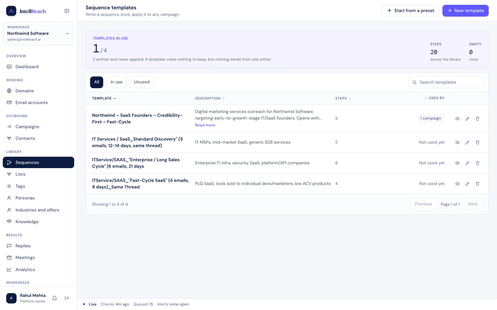Open Fast-Cycle SaaS template name
This screenshot has height=310, width=497.
point(140,184)
